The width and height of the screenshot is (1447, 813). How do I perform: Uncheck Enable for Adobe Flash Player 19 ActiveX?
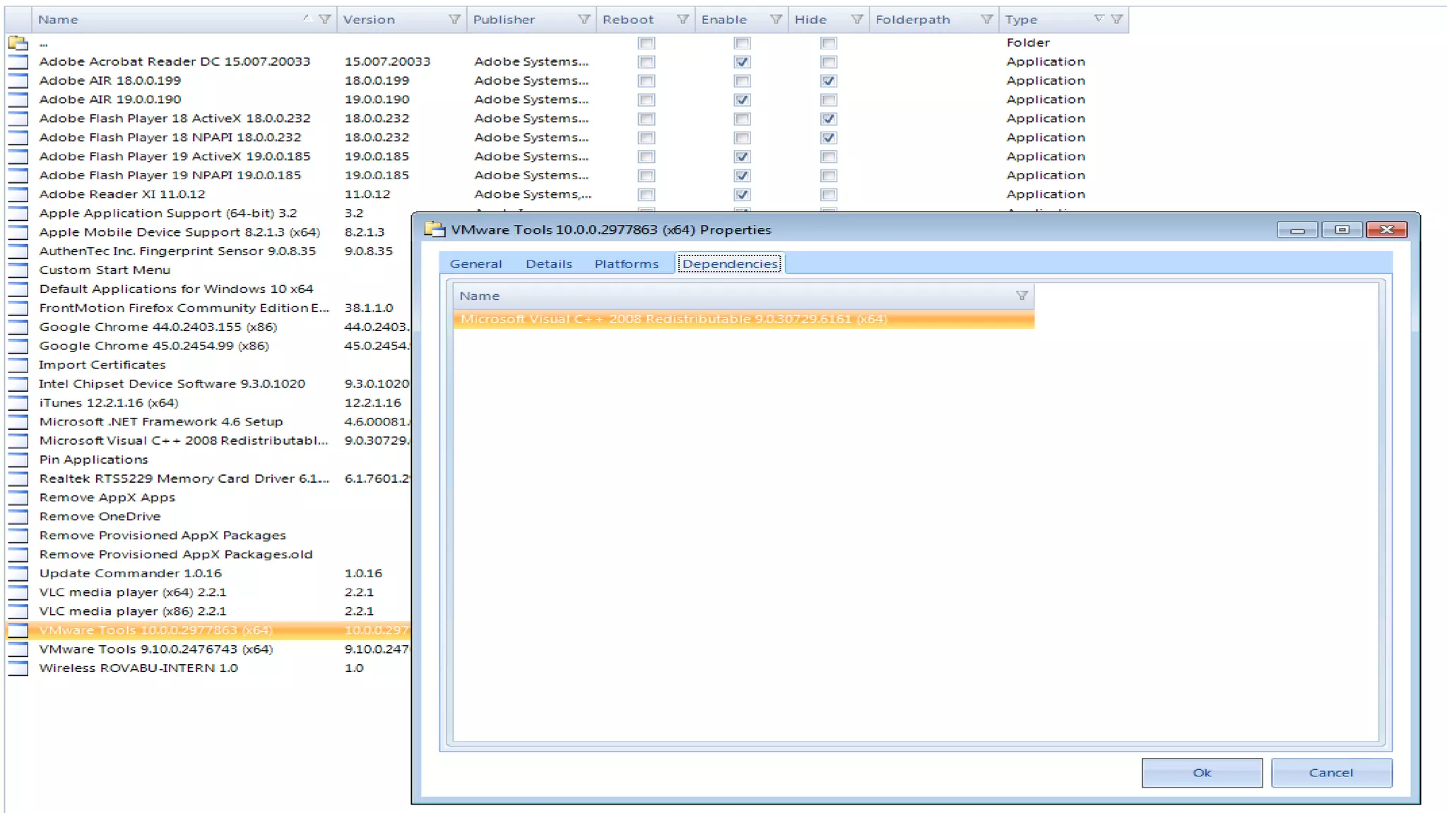tap(742, 157)
